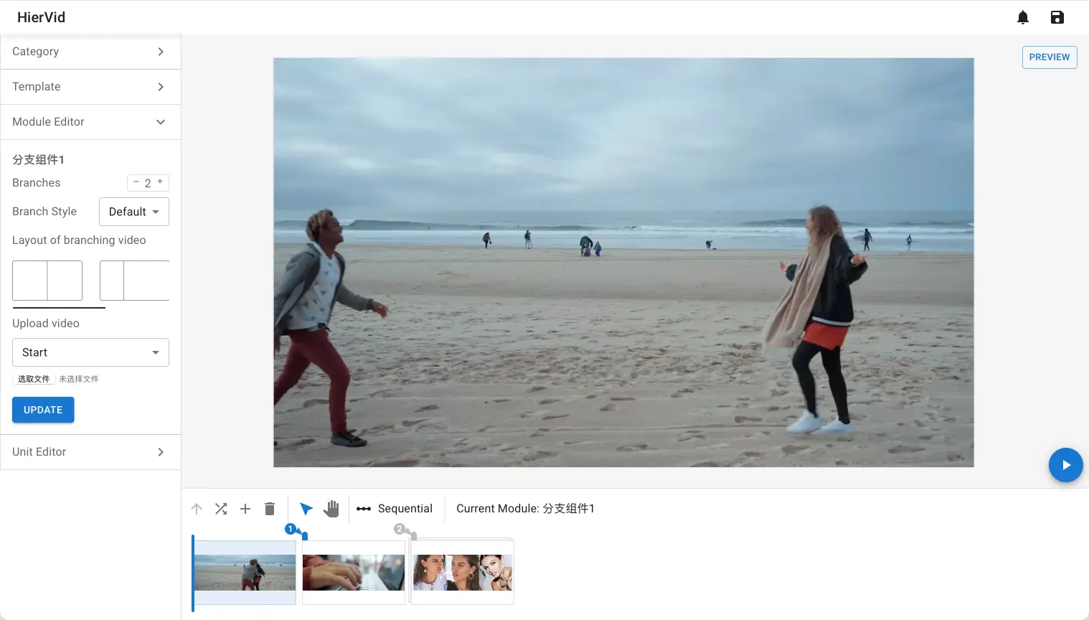
Task: Open the Branch Style Default dropdown
Action: pyautogui.click(x=134, y=212)
